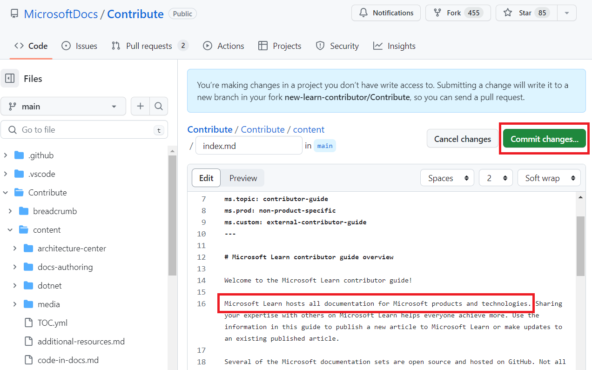Cancel changes to index.md
This screenshot has height=370, width=592.
pos(462,138)
